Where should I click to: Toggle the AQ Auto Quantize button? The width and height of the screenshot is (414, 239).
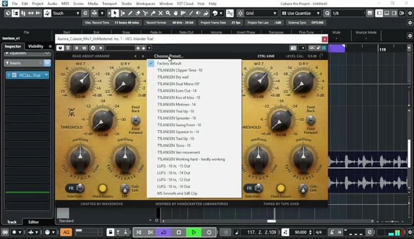pyautogui.click(x=66, y=232)
